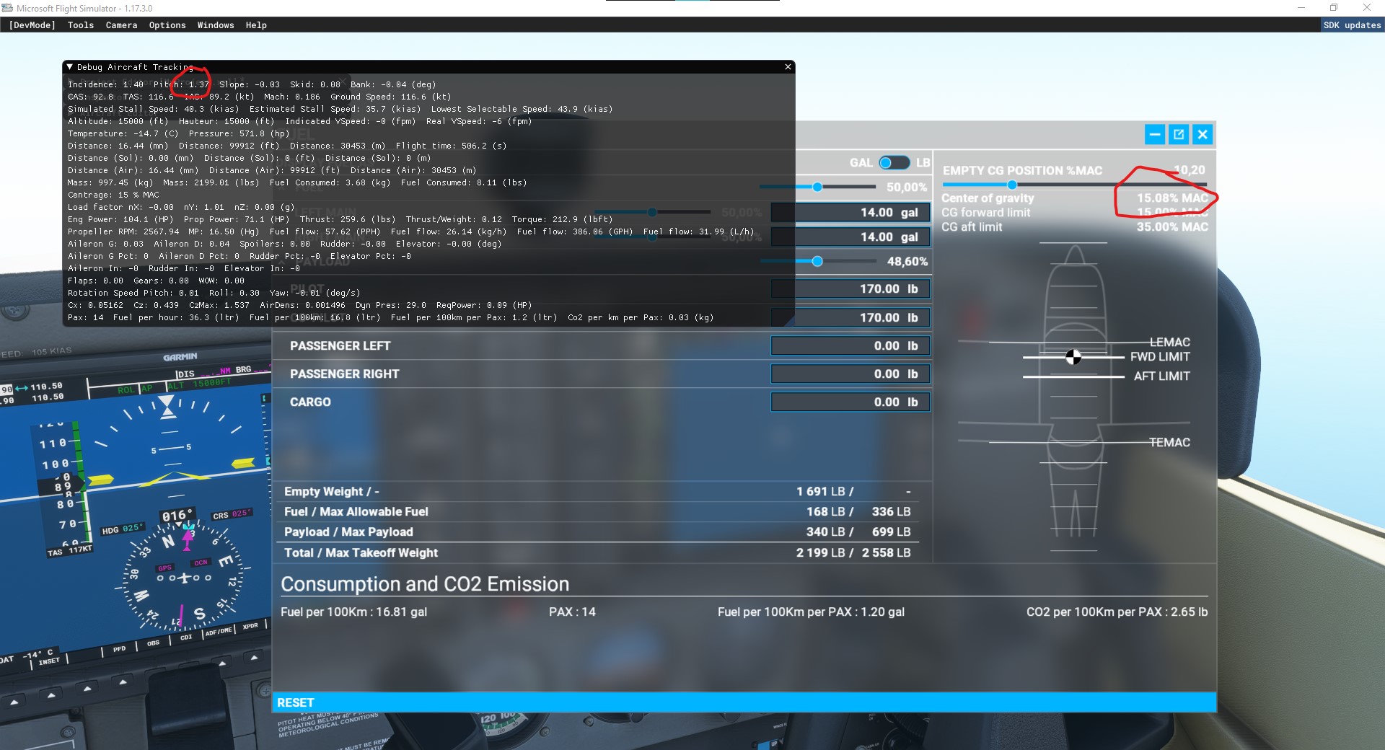Click the 'Fuel / Max Allowable Fuel' row label
Screen dimensions: 1385x750
356,512
